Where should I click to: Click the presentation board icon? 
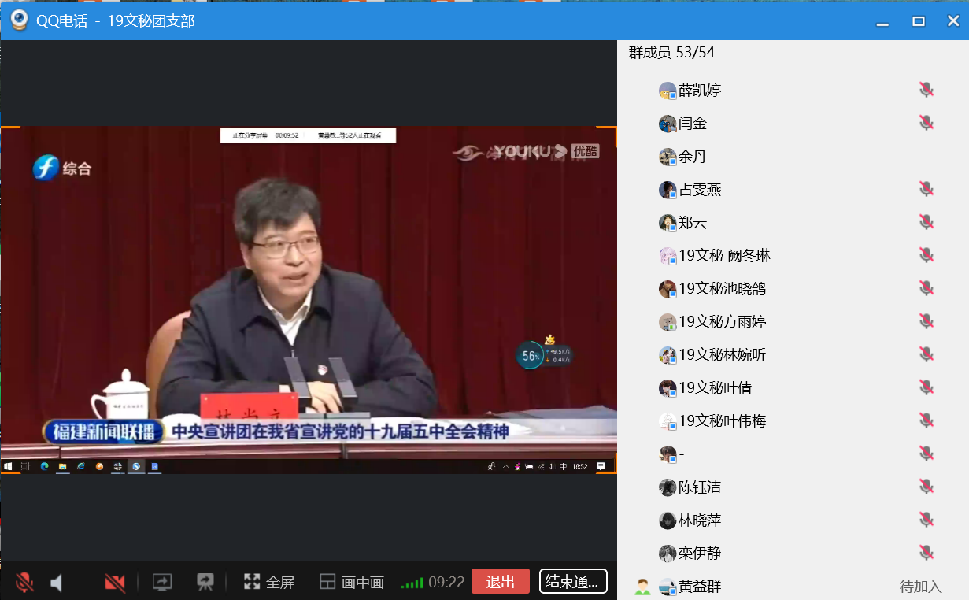205,582
